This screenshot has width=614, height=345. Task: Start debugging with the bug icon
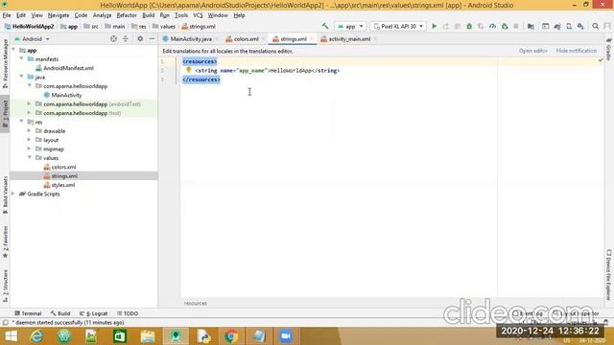pos(469,26)
